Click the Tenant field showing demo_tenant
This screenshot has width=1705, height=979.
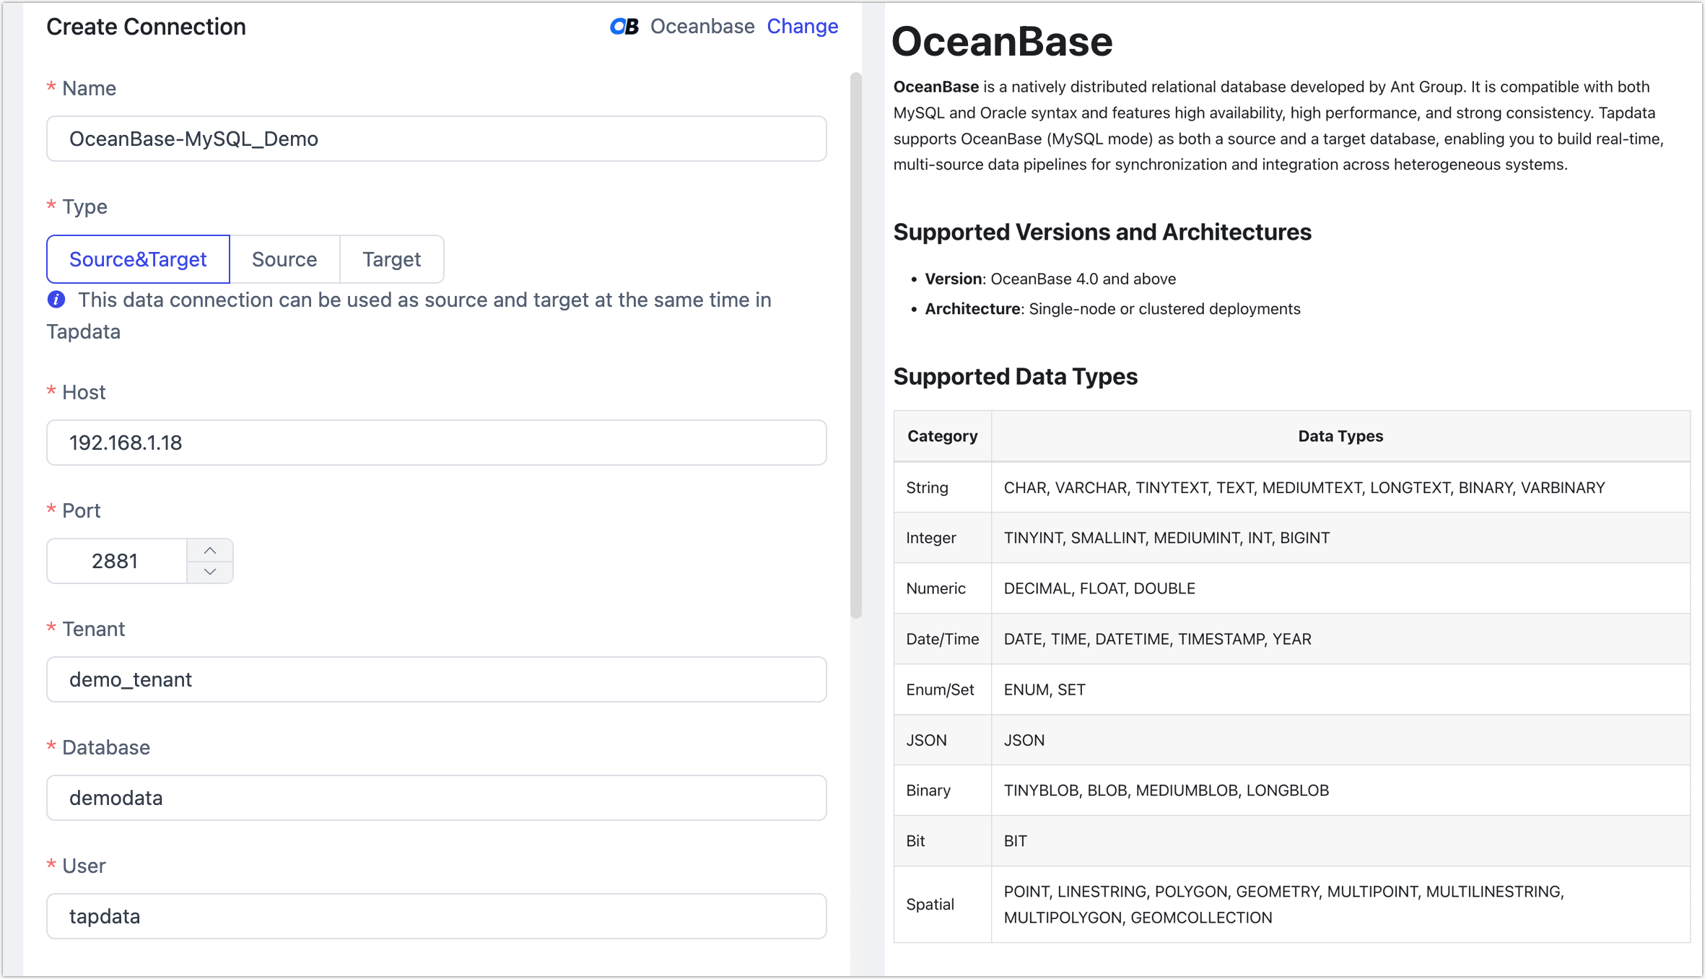point(436,679)
